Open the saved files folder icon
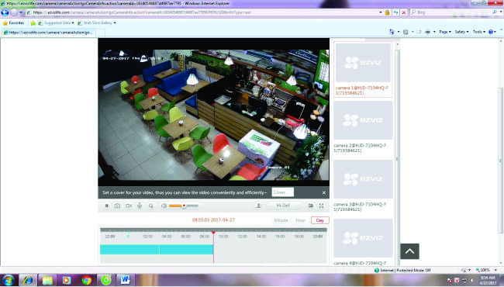Screen dimensions: 504x287 coord(310,206)
